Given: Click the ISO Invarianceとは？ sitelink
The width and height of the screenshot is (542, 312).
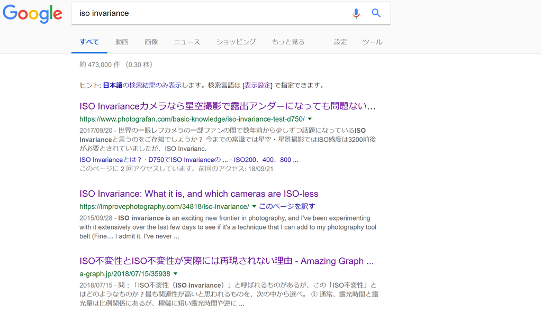Looking at the screenshot, I should pos(109,159).
